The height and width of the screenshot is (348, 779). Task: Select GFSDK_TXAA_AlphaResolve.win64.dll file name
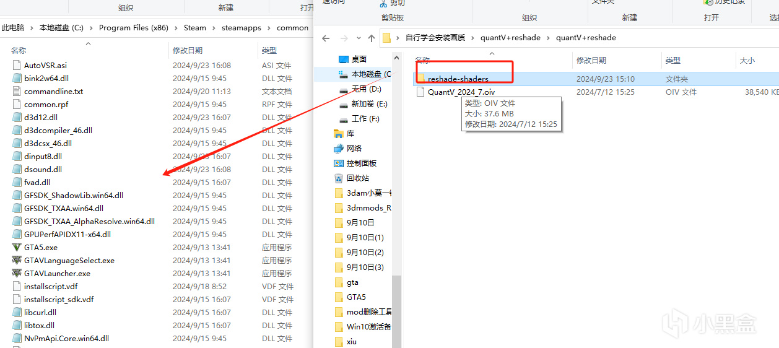90,222
